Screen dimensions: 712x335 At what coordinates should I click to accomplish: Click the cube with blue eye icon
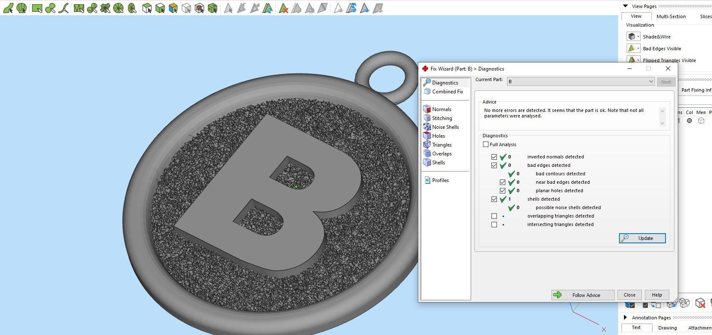pyautogui.click(x=671, y=305)
